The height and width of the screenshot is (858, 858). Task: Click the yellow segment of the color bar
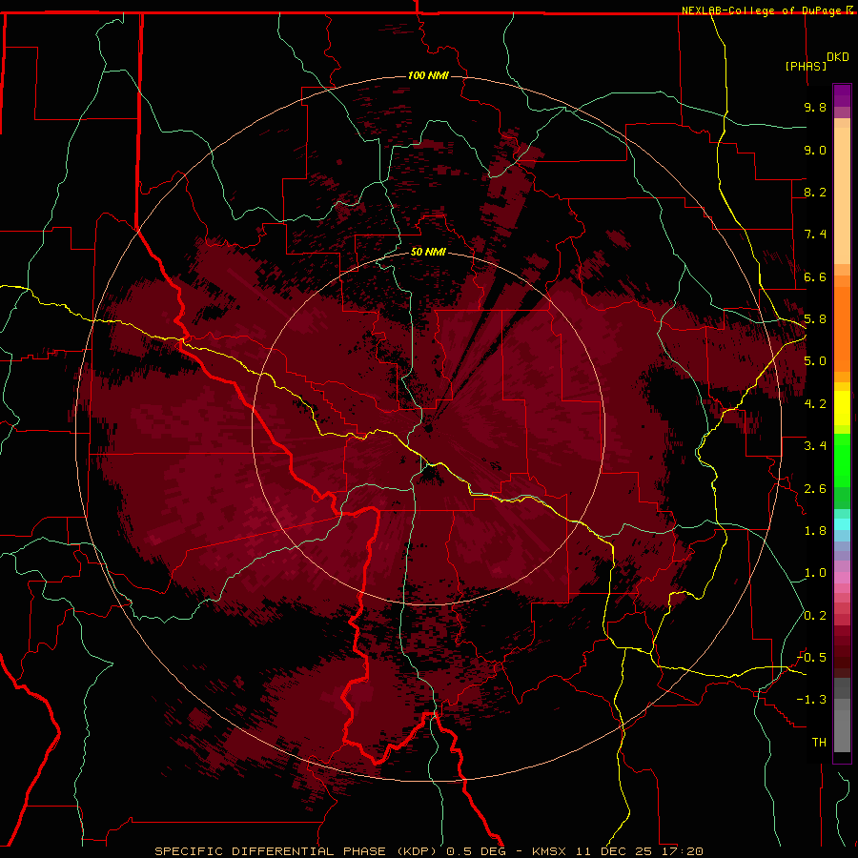click(x=842, y=408)
